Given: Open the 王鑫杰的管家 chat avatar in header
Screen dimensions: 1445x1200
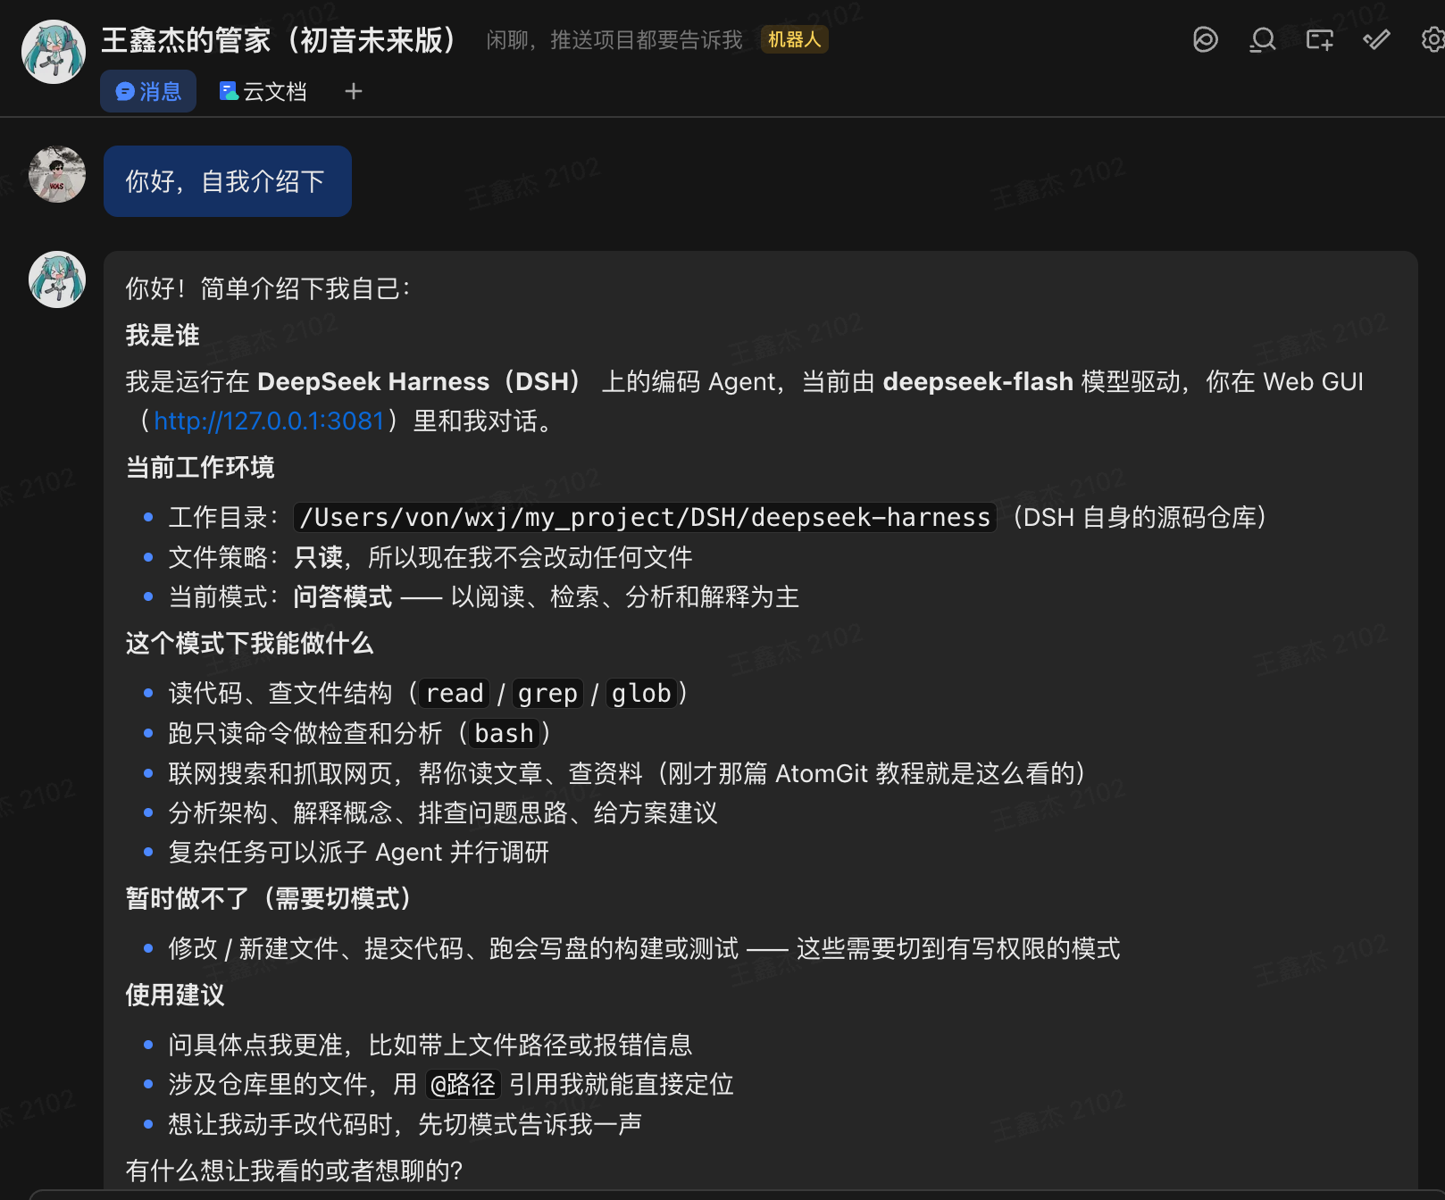Looking at the screenshot, I should point(54,52).
